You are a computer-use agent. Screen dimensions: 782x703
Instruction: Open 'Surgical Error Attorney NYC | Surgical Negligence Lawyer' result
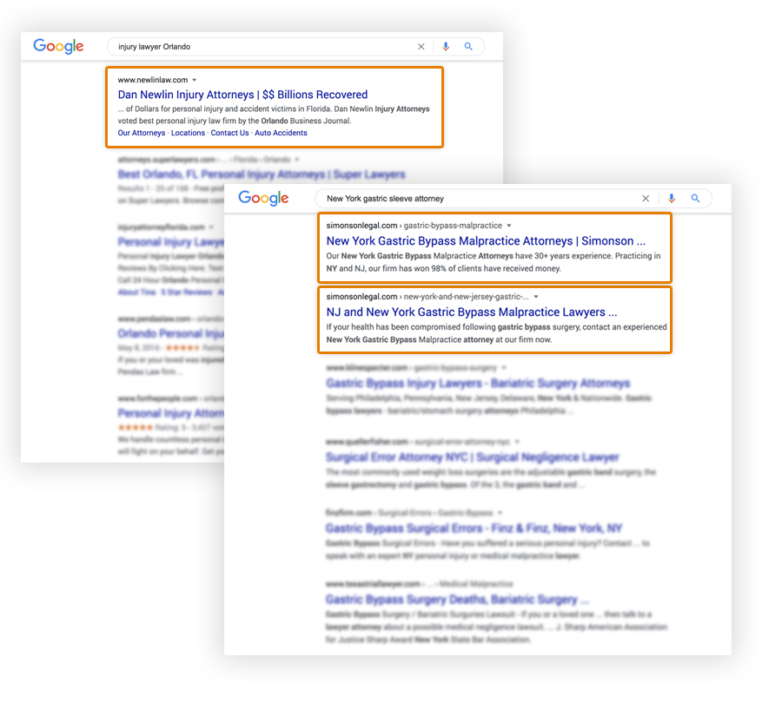(x=473, y=457)
